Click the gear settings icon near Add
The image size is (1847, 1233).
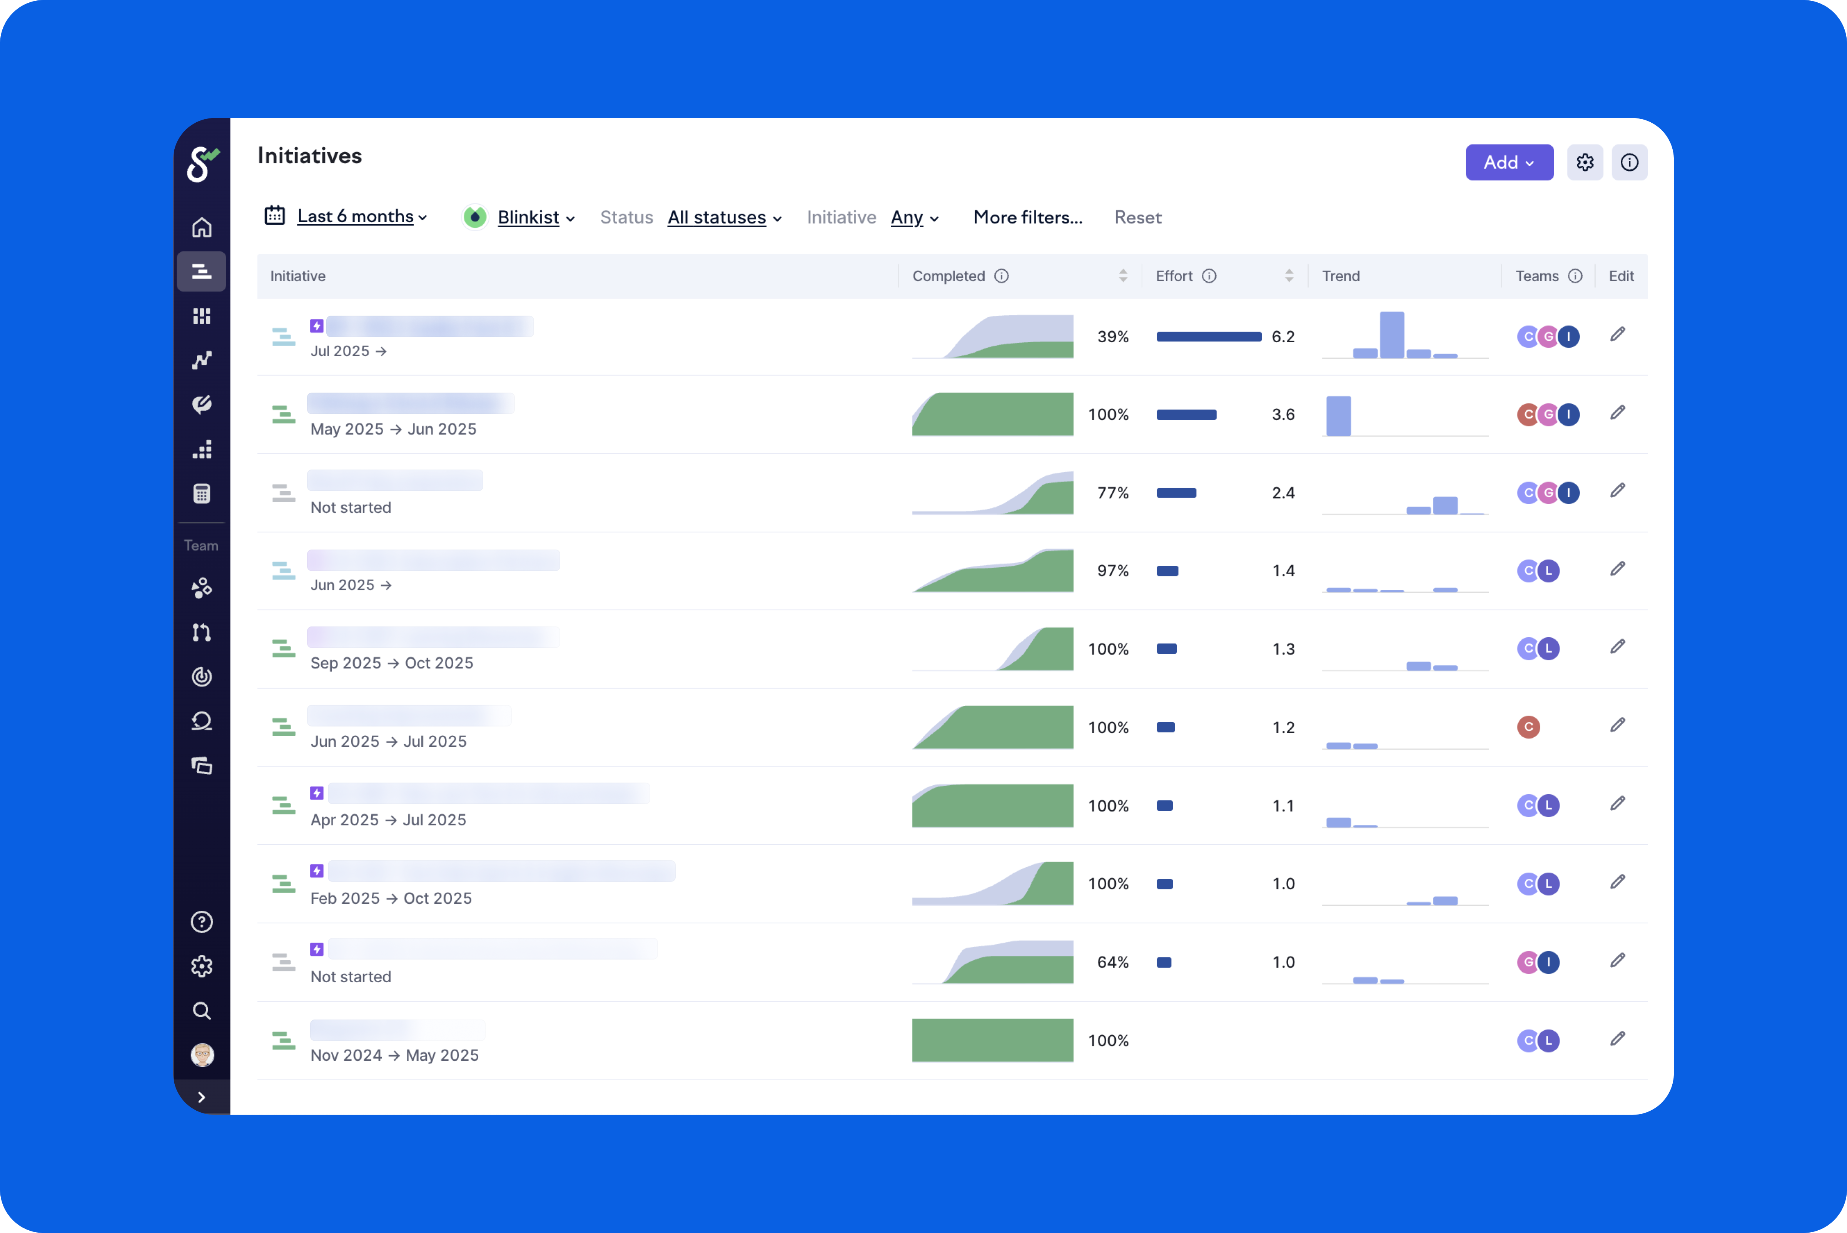coord(1584,163)
